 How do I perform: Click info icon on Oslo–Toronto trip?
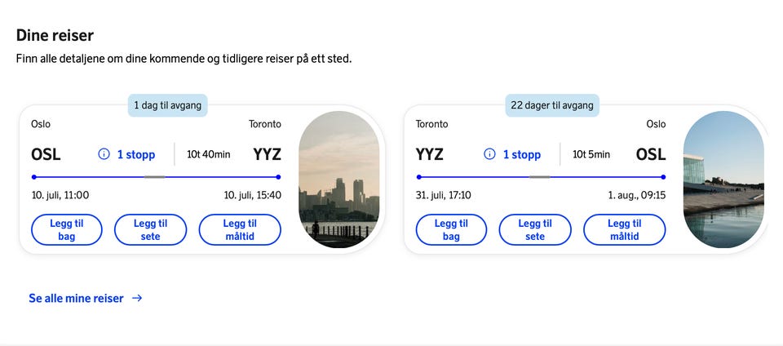click(x=104, y=154)
